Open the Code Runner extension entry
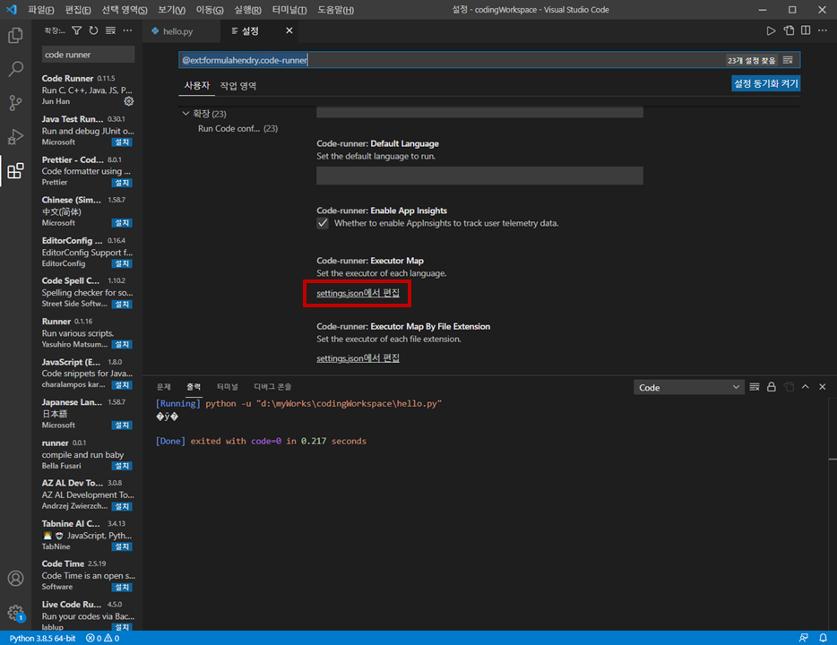 click(88, 90)
